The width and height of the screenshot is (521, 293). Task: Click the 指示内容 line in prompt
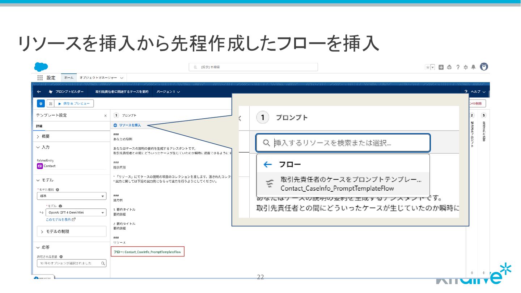pyautogui.click(x=119, y=167)
